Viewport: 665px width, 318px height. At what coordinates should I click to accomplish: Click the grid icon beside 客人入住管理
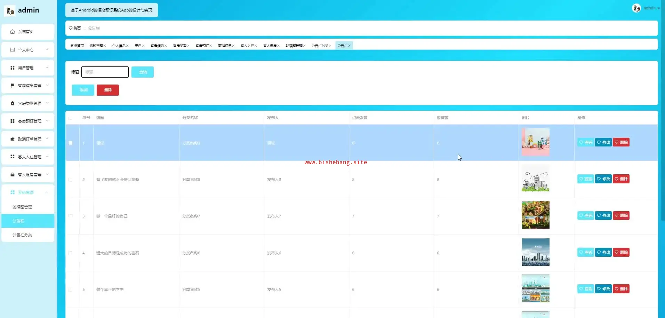click(13, 157)
